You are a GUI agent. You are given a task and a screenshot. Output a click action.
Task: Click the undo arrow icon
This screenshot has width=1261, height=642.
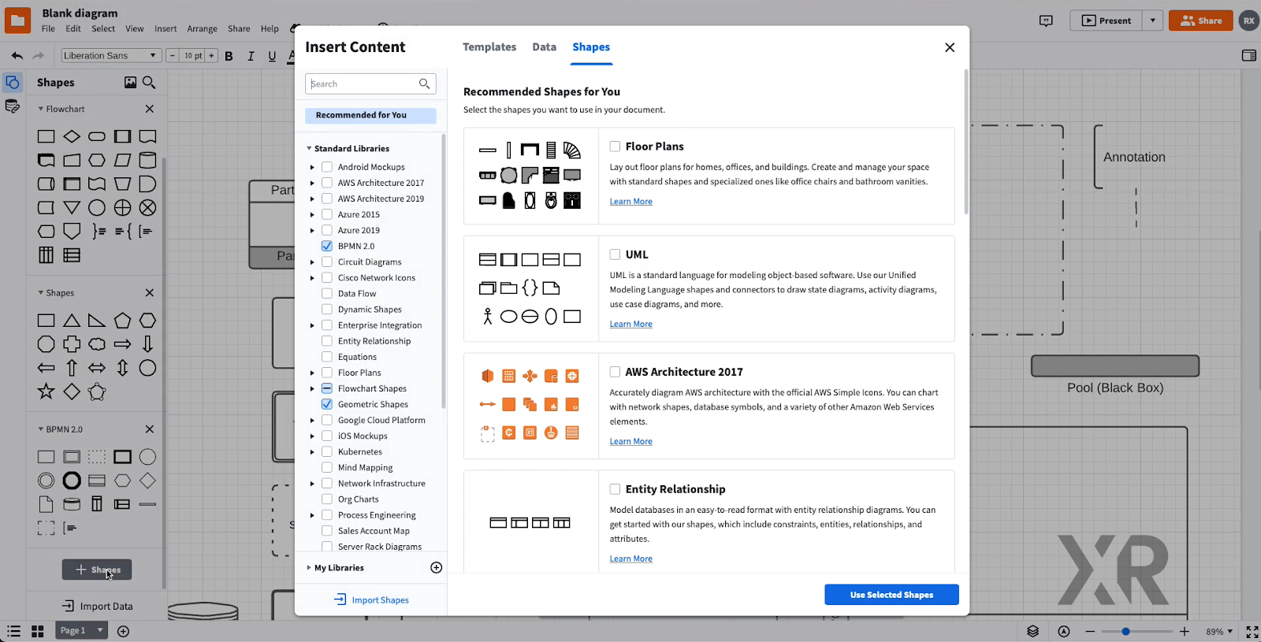coord(17,56)
